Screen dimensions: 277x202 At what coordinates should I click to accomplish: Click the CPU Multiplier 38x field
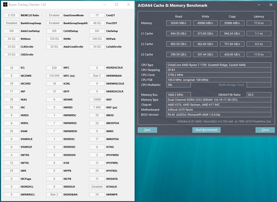(x=178, y=85)
